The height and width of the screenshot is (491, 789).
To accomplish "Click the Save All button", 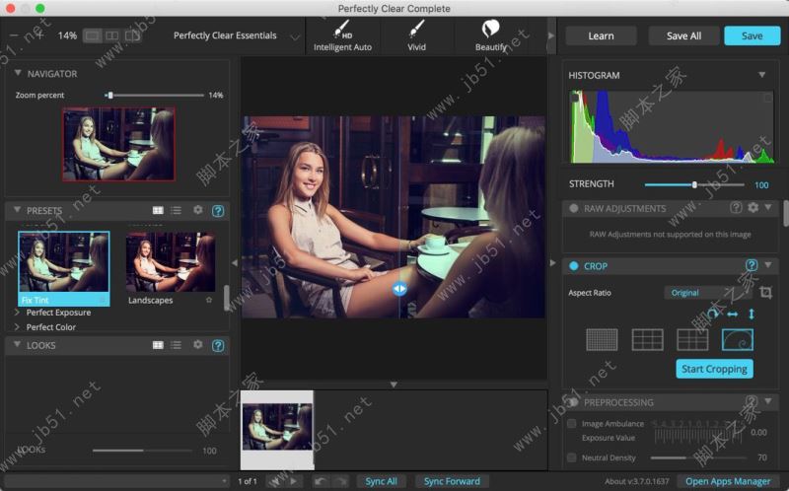I will pyautogui.click(x=683, y=35).
